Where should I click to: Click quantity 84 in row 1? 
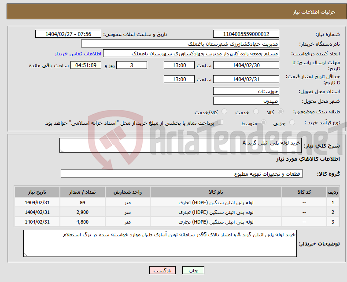[x=82, y=202]
